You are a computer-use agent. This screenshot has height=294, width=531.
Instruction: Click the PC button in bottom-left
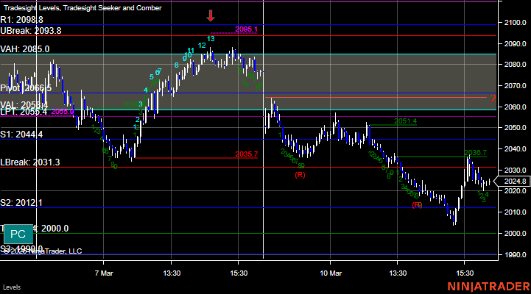[18, 234]
